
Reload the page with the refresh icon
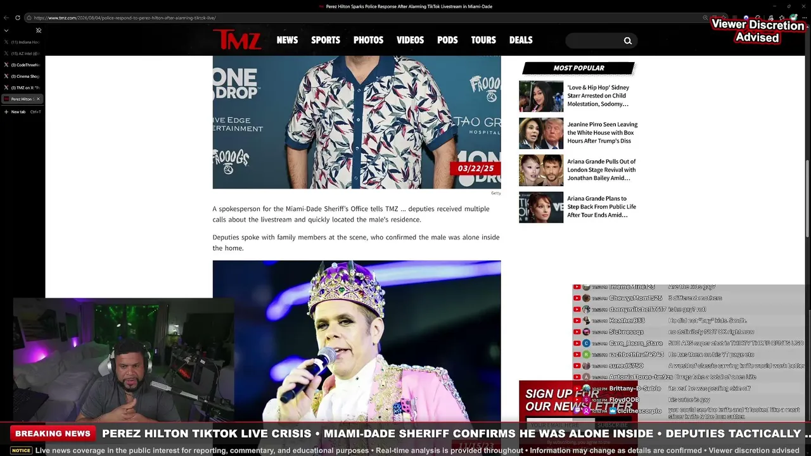pyautogui.click(x=17, y=18)
